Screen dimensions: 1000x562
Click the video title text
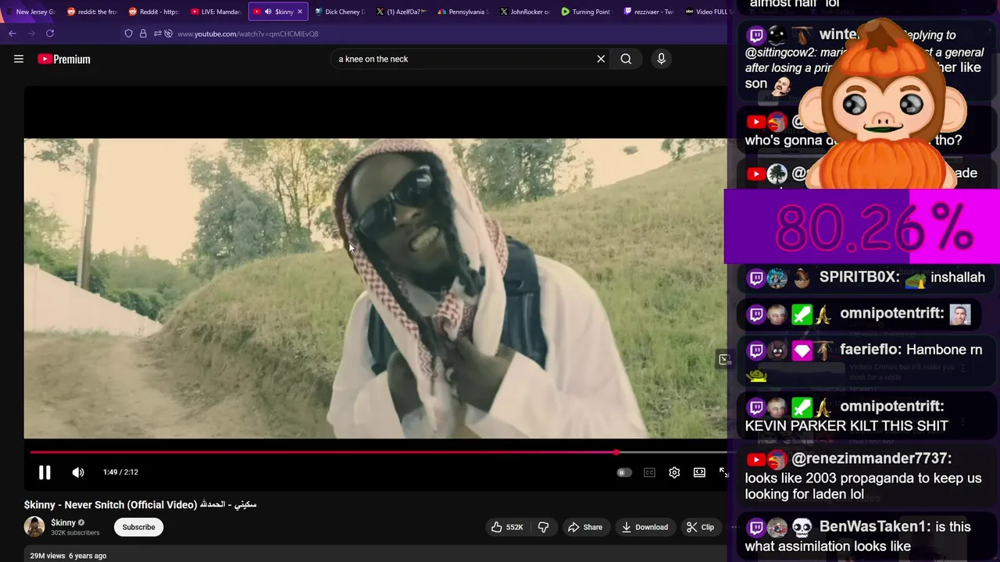[x=141, y=505]
